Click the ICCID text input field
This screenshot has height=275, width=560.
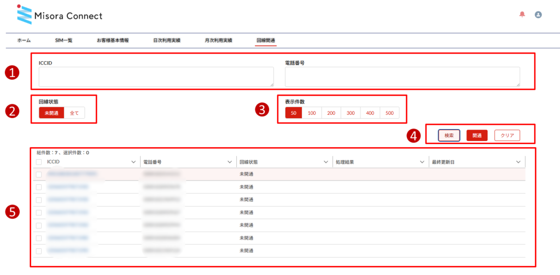click(156, 77)
